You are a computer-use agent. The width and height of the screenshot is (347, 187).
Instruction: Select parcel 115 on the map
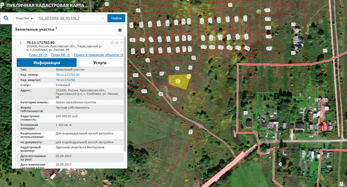tap(268, 28)
